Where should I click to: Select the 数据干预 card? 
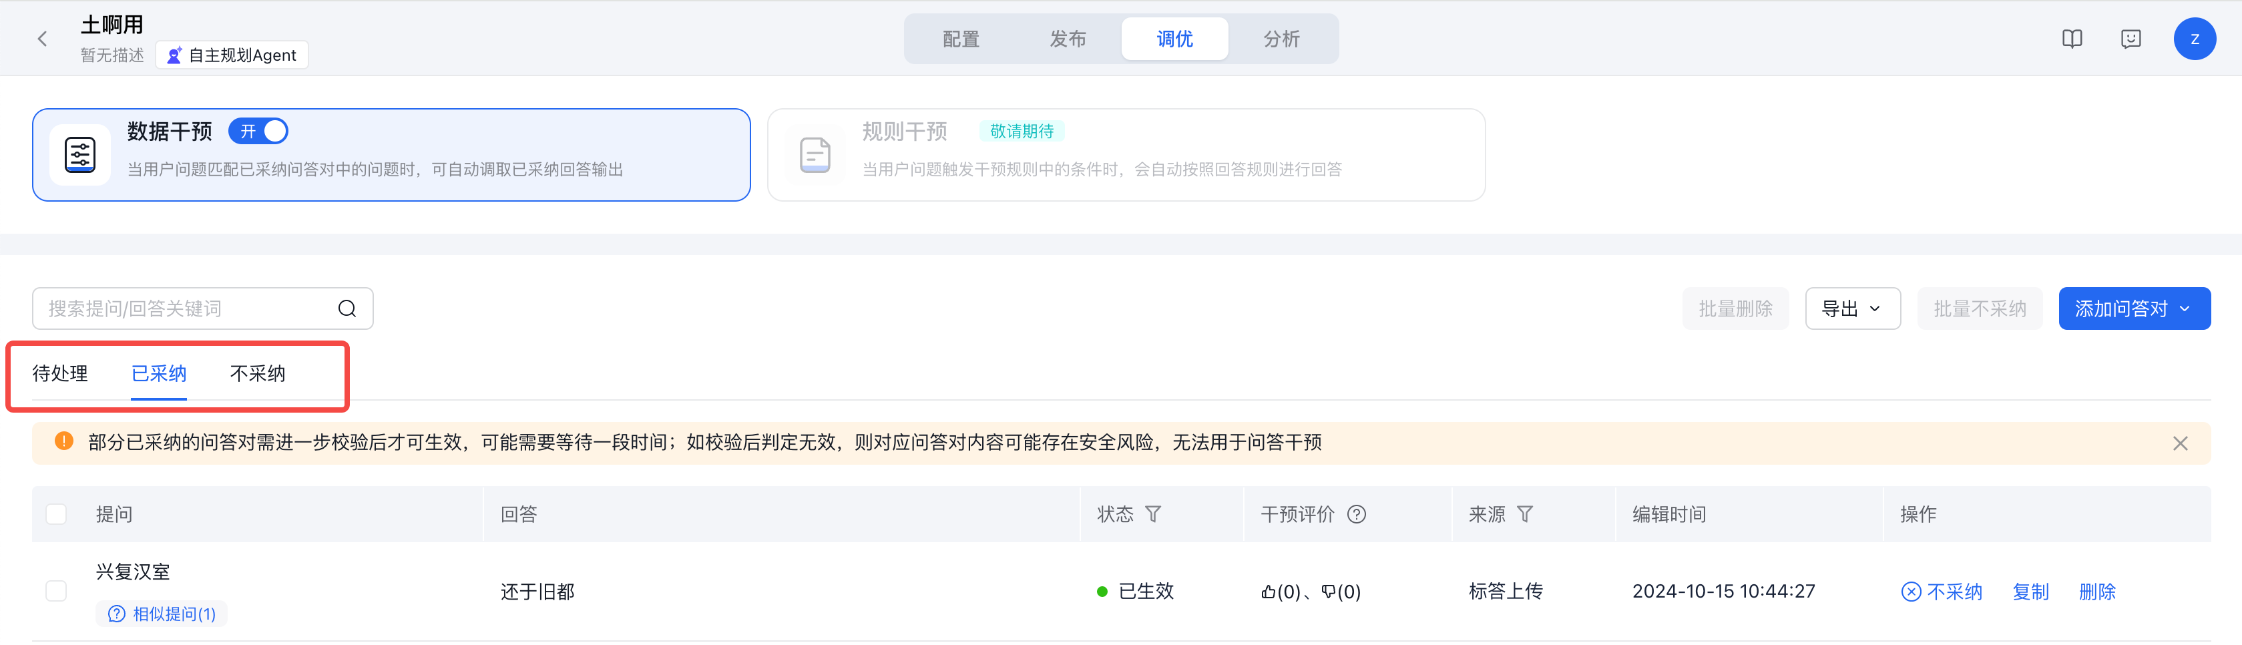[x=391, y=155]
